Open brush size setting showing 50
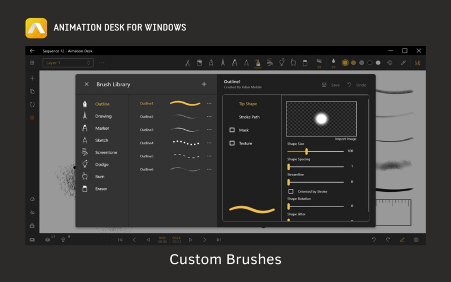 coord(319,63)
